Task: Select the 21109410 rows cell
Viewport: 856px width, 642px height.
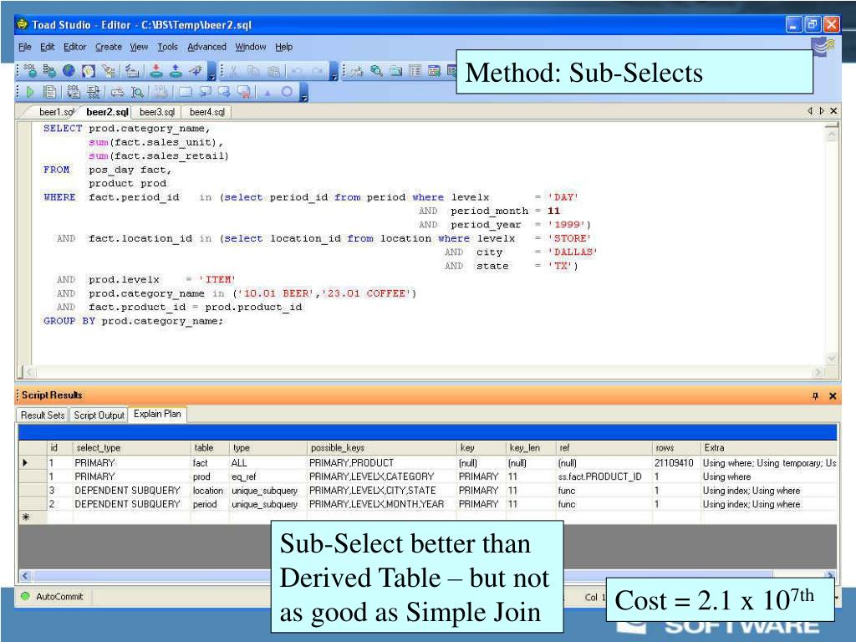Action: (675, 462)
